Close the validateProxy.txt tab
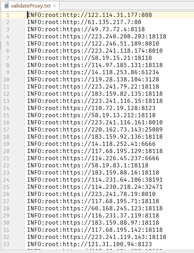 tap(55, 6)
